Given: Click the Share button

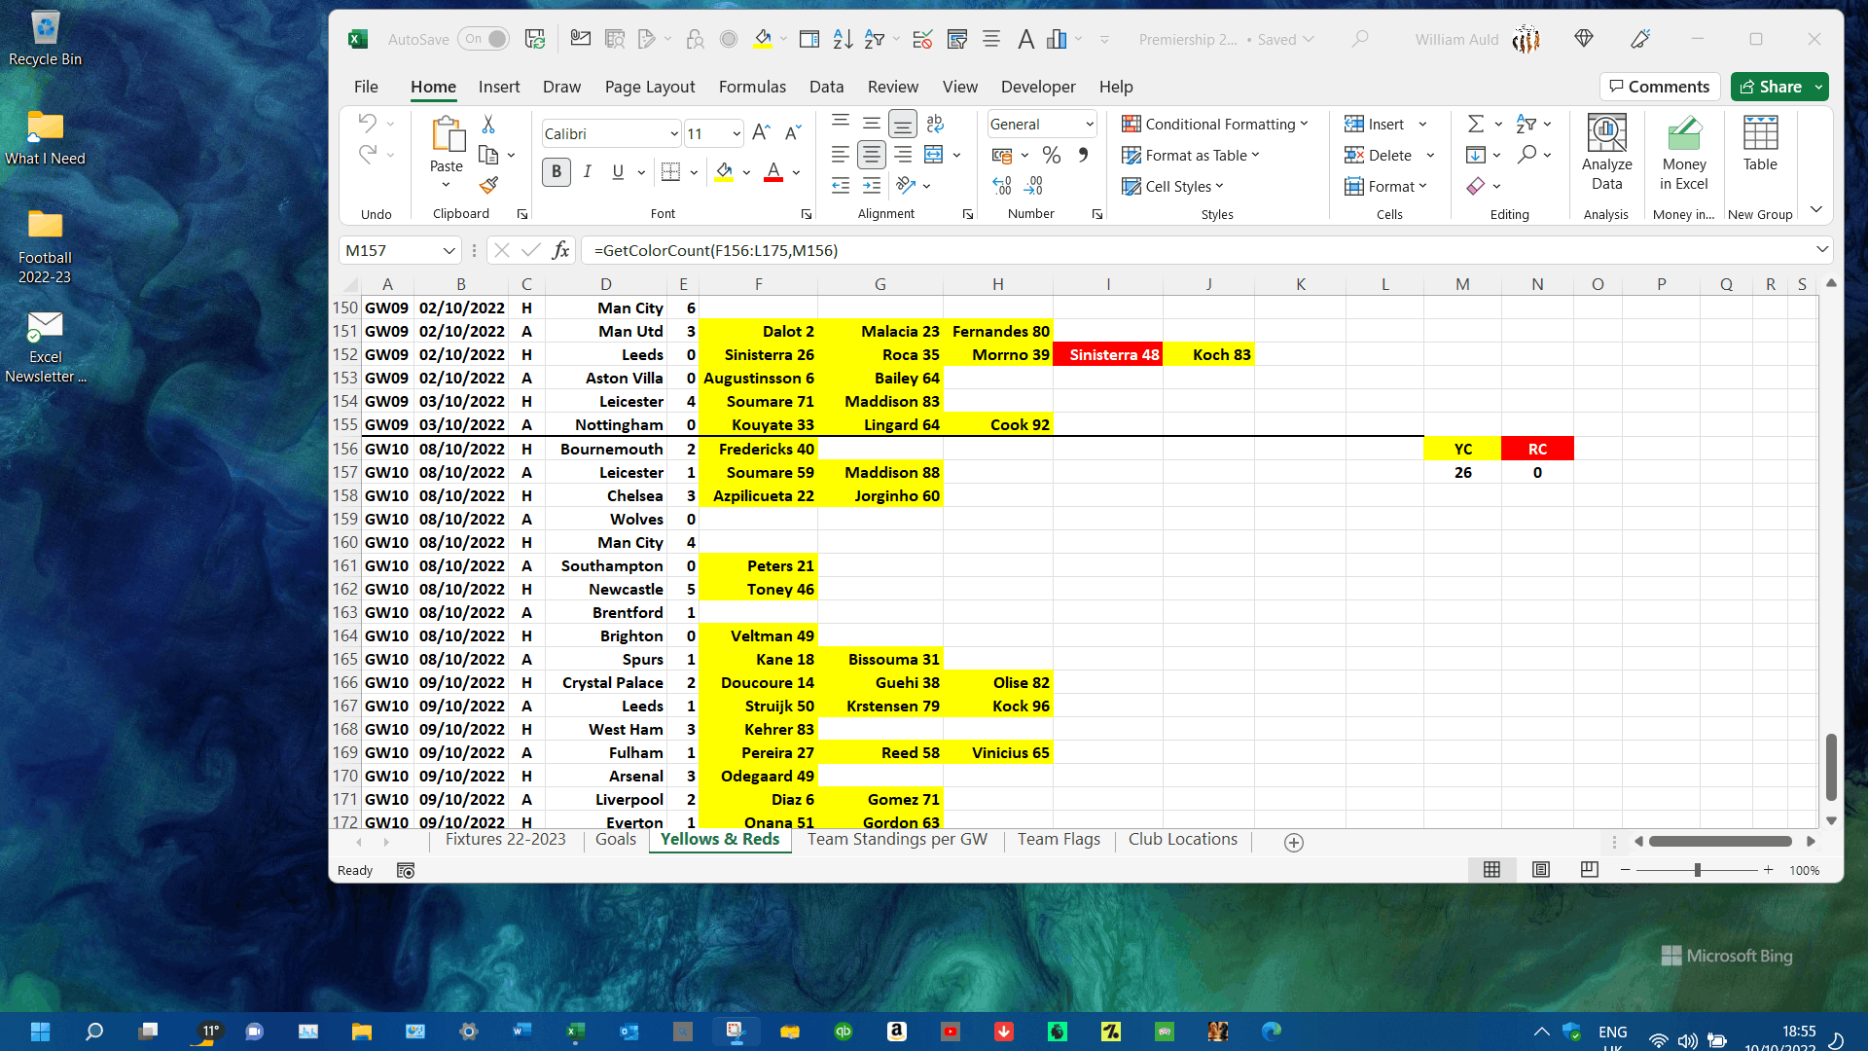Looking at the screenshot, I should click(1770, 87).
